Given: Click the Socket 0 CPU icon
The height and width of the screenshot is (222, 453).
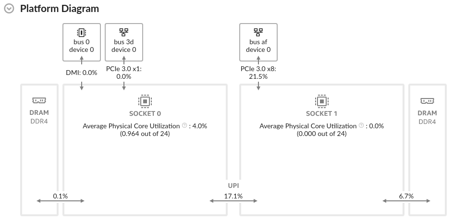Looking at the screenshot, I should tap(145, 101).
